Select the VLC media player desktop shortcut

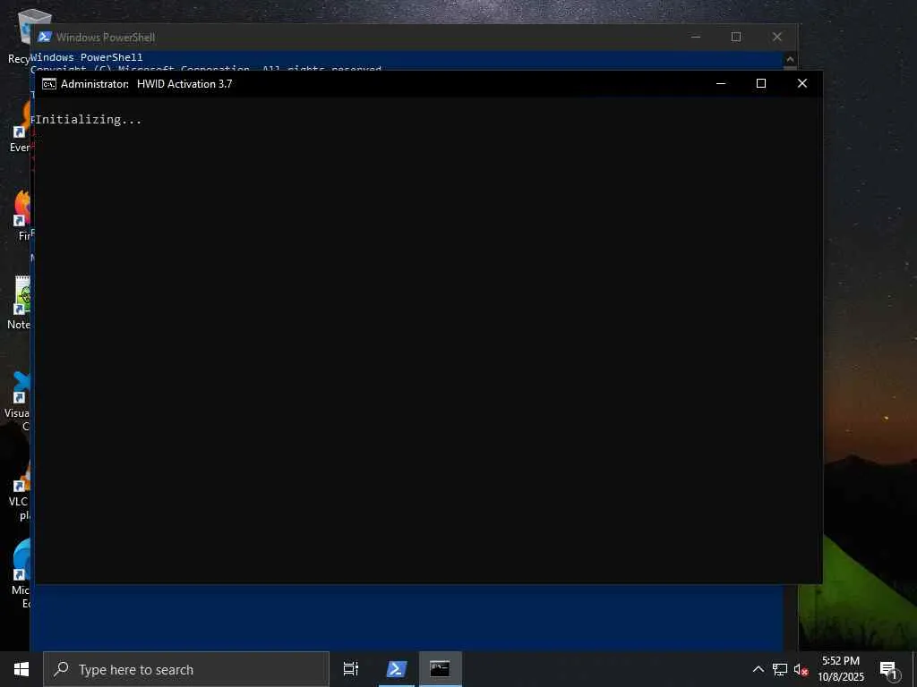tap(21, 491)
